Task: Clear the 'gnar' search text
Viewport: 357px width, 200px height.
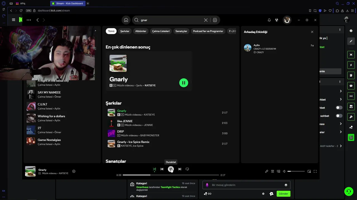Action: pyautogui.click(x=206, y=20)
